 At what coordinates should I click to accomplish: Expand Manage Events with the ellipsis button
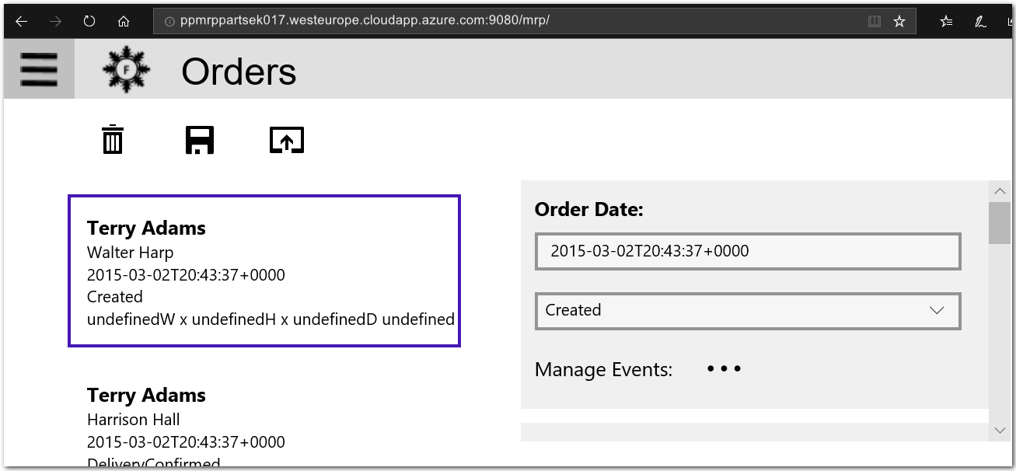point(723,369)
